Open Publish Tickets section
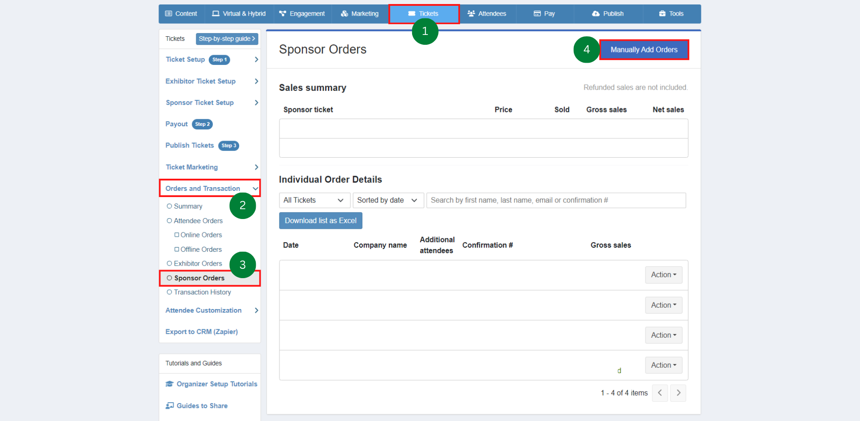This screenshot has width=860, height=421. (190, 146)
